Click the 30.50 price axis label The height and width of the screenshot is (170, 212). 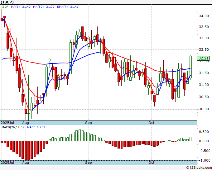204,97
